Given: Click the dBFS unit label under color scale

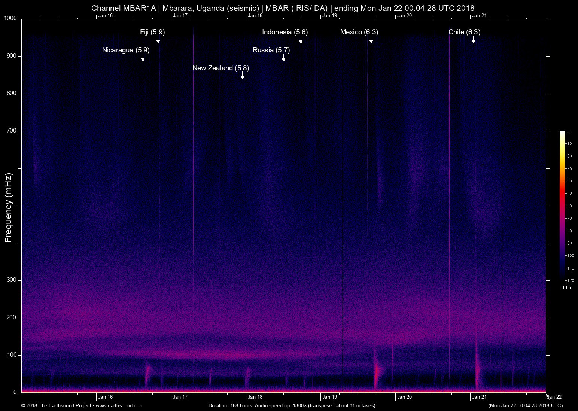Looking at the screenshot, I should click(566, 287).
